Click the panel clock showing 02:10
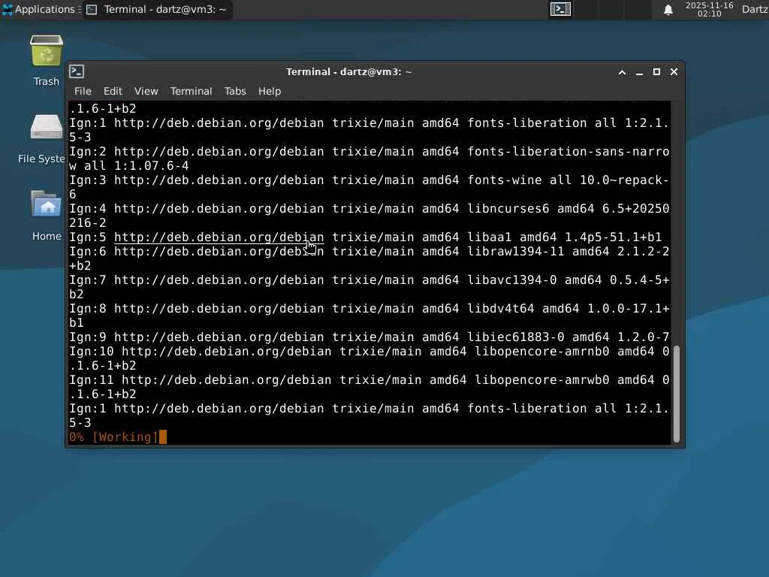The height and width of the screenshot is (577, 769). point(709,9)
